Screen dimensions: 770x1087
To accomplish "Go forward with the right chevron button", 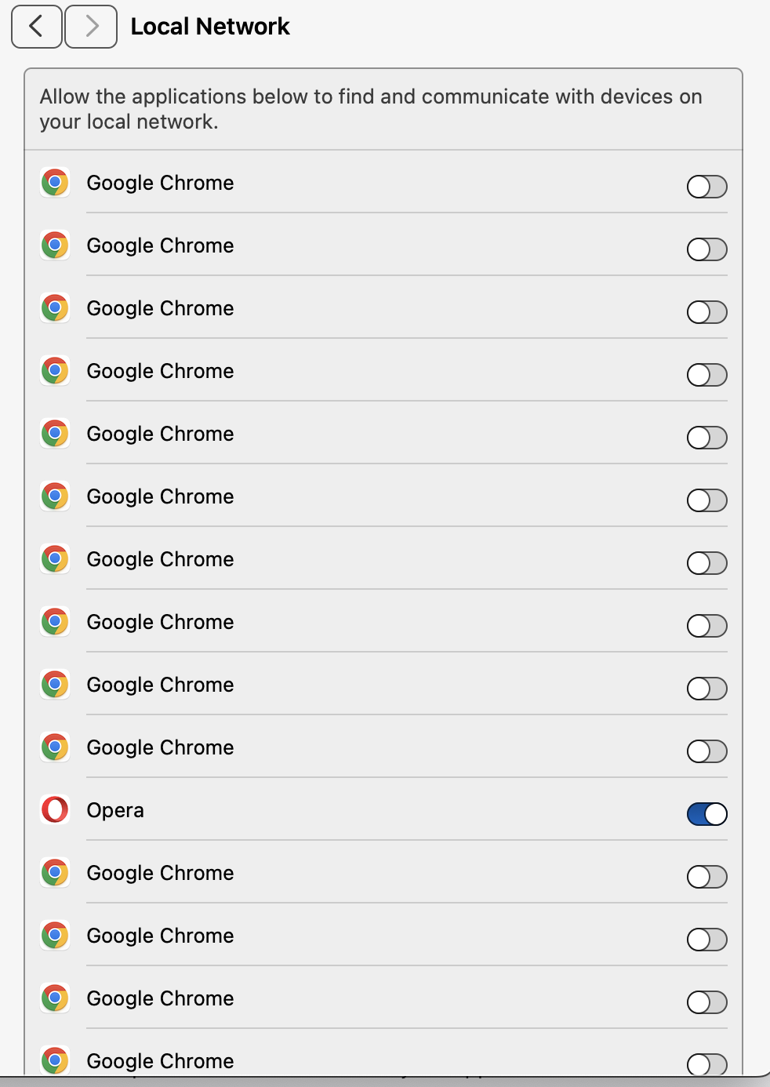I will coord(91,27).
